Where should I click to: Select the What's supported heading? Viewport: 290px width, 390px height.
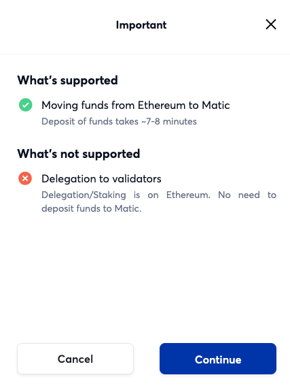pos(67,80)
